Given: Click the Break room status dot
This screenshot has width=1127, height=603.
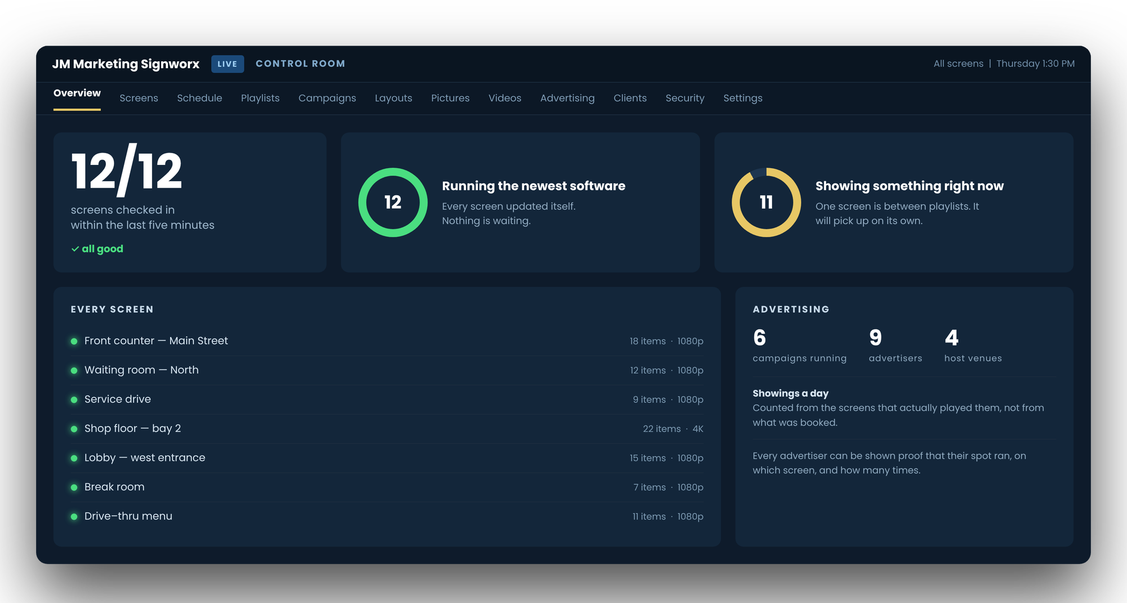Looking at the screenshot, I should click(x=74, y=488).
